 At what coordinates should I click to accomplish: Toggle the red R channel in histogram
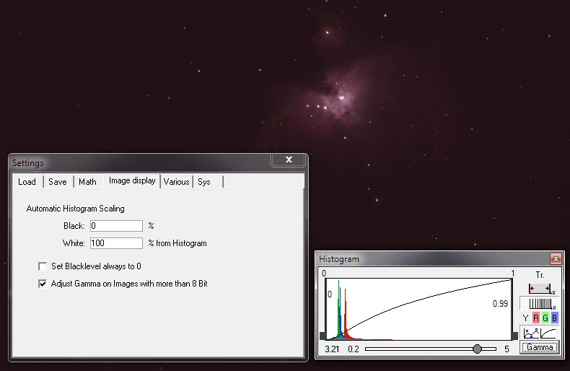(535, 318)
